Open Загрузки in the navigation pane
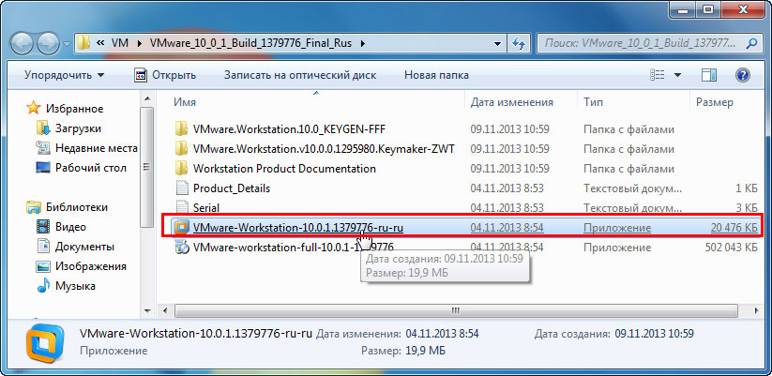The width and height of the screenshot is (772, 376). [78, 128]
